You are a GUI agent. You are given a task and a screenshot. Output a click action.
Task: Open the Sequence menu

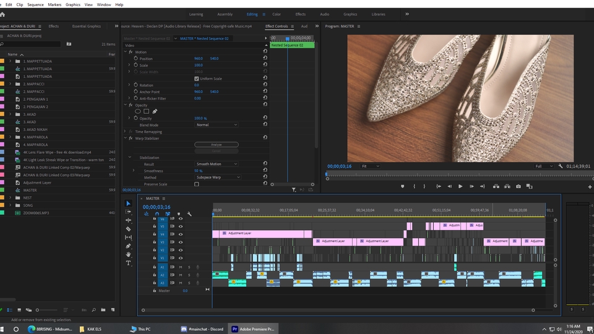point(35,4)
